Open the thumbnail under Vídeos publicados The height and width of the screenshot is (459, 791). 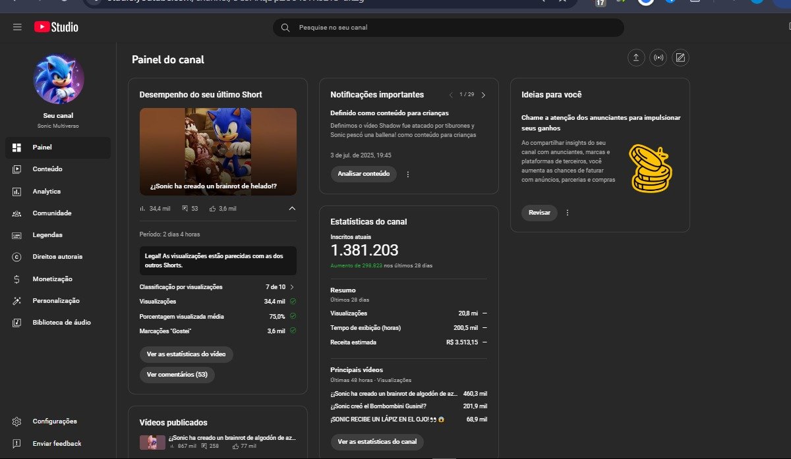click(152, 442)
